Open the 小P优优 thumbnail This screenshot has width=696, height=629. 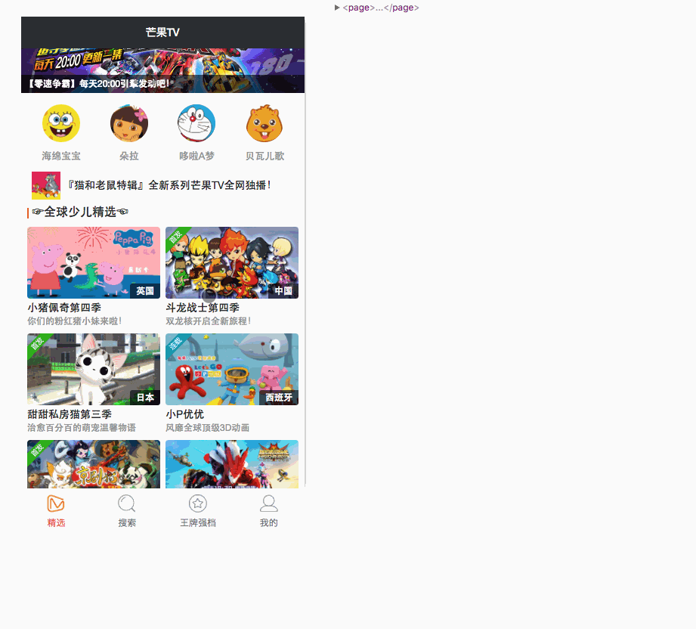coord(232,369)
